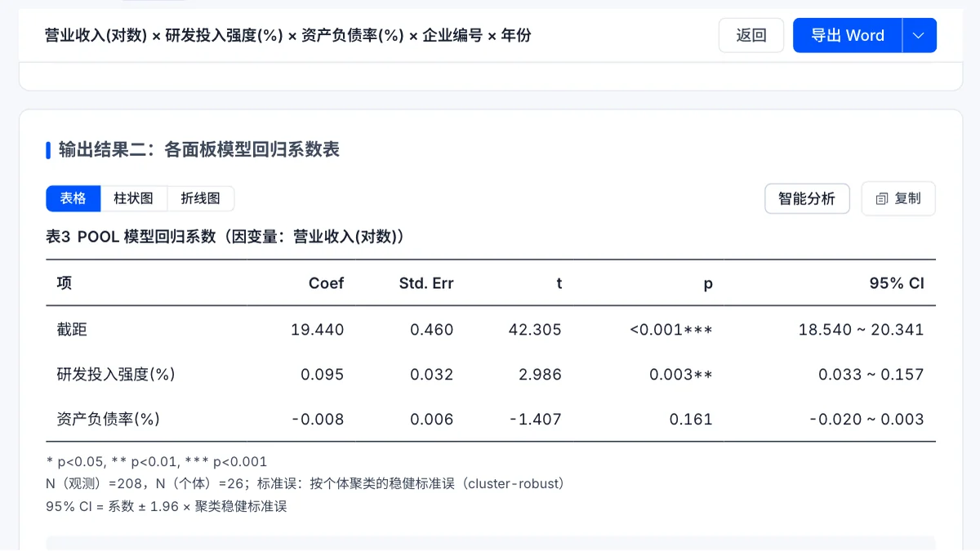Click the Coef column header
Image resolution: width=980 pixels, height=551 pixels.
pyautogui.click(x=327, y=283)
